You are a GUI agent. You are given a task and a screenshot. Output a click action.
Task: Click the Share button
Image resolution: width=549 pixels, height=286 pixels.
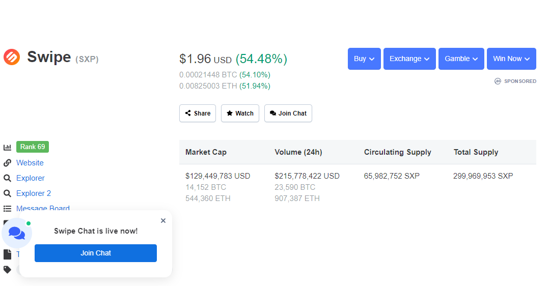pos(198,113)
